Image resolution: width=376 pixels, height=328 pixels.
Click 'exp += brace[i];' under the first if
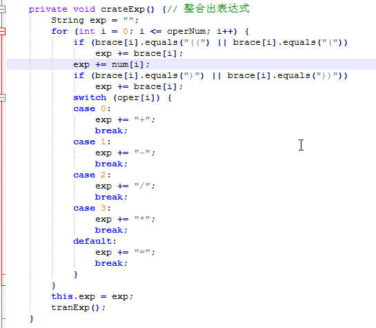tap(139, 53)
